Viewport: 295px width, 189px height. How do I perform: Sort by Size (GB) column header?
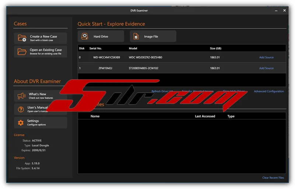point(216,48)
